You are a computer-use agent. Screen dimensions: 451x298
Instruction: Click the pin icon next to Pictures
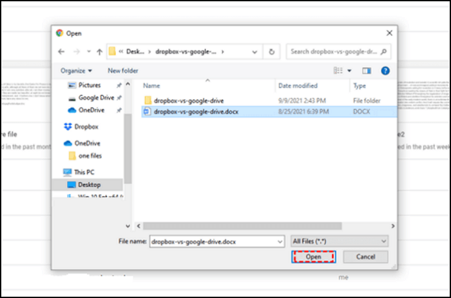[x=119, y=86]
